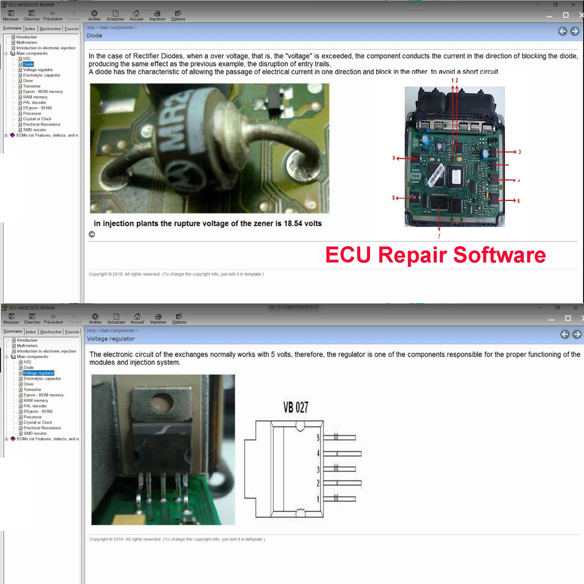
Task: Click the Main components breadcrumb link
Action: tap(117, 27)
